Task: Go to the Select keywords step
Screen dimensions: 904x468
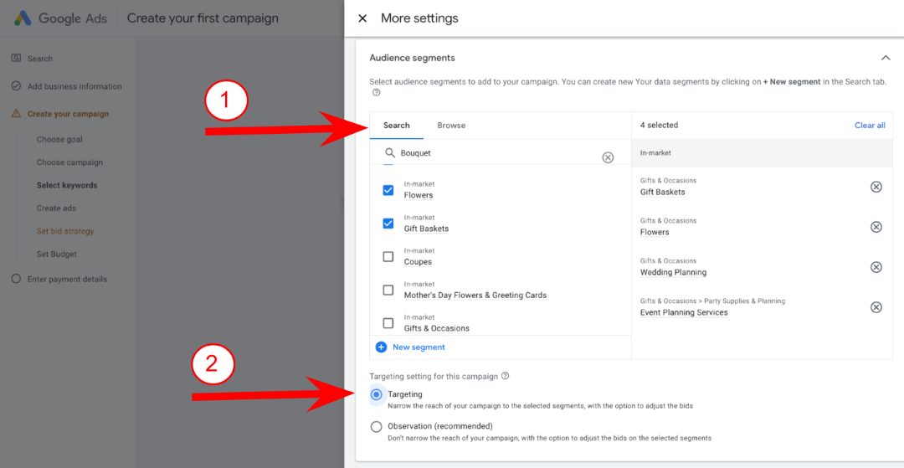Action: coord(67,185)
